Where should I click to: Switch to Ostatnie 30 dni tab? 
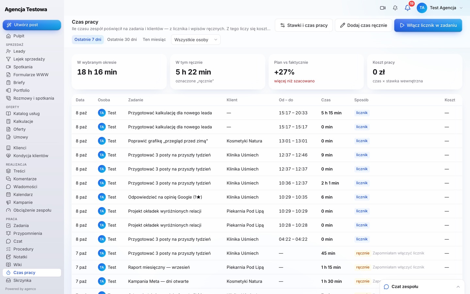pyautogui.click(x=122, y=40)
